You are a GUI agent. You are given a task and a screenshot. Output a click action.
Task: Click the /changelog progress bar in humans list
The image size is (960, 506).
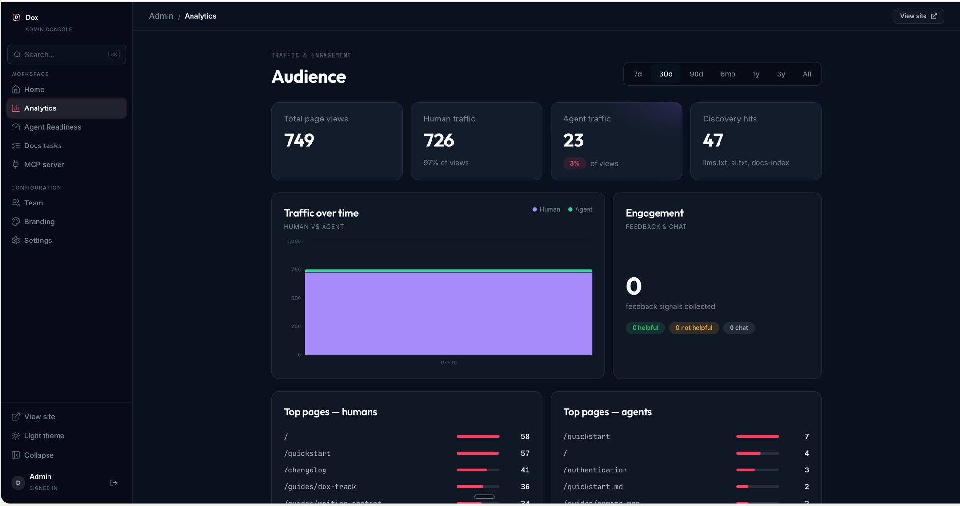coord(478,470)
